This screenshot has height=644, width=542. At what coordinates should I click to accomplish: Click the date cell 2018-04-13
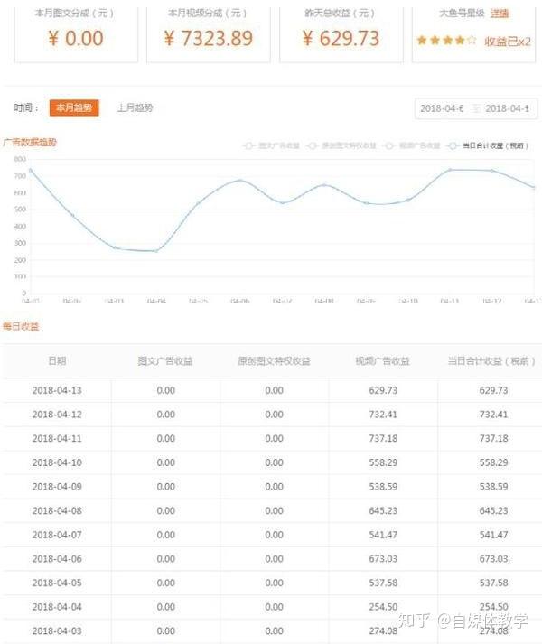point(57,390)
